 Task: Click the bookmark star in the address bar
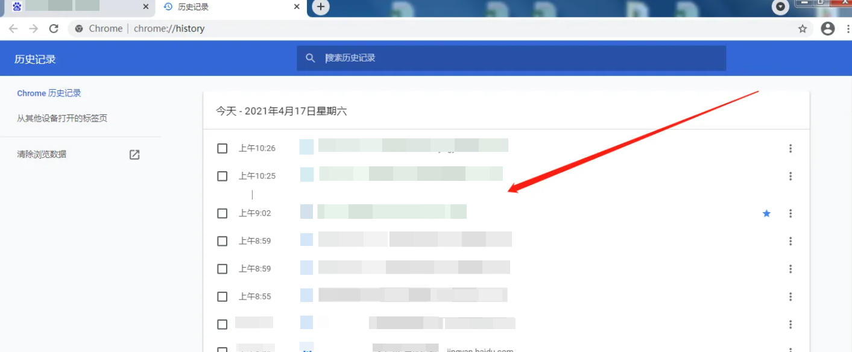(x=802, y=28)
